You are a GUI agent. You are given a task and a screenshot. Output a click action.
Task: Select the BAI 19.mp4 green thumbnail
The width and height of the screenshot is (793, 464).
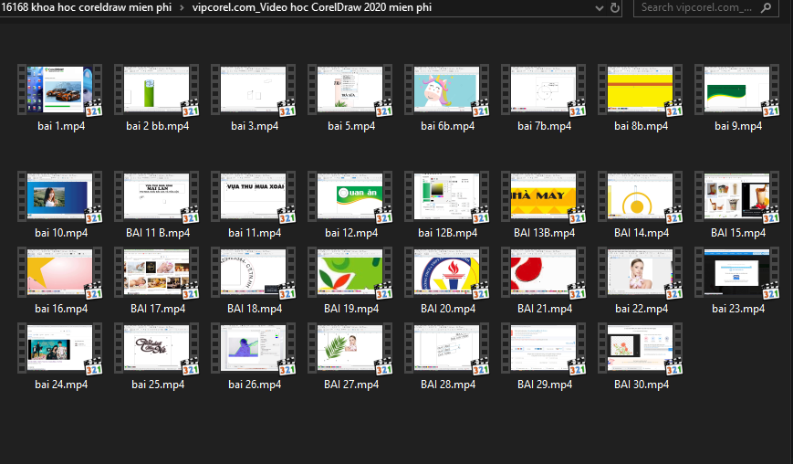(350, 273)
